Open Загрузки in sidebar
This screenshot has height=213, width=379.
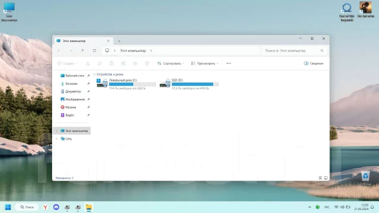pyautogui.click(x=72, y=83)
